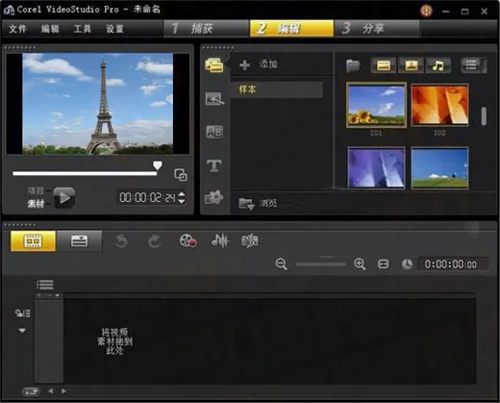
Task: Select sunflower thumbnail I01
Action: (x=376, y=105)
